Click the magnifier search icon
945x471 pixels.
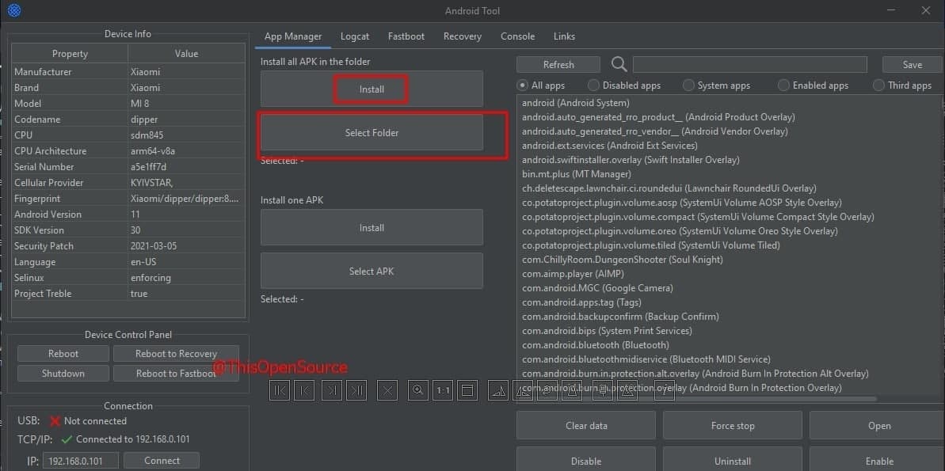(619, 64)
